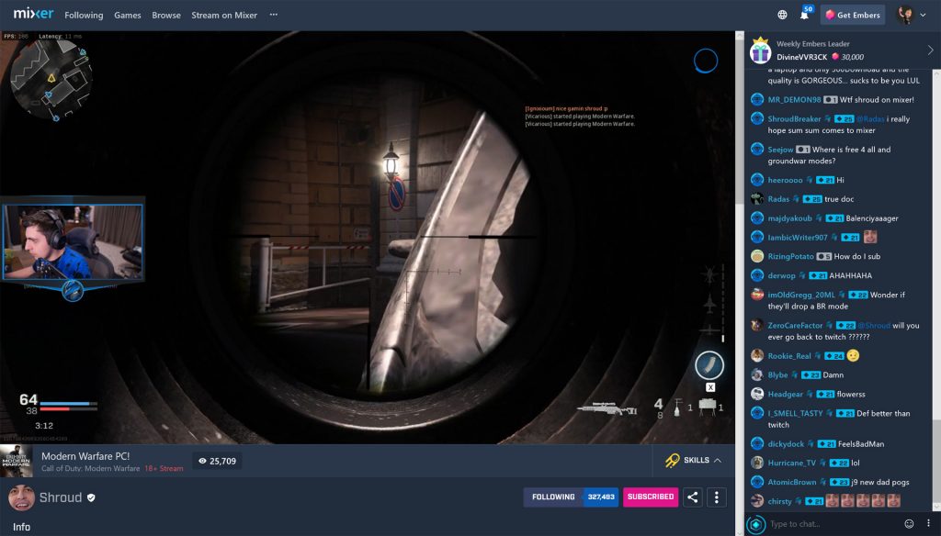Click the Modern Warfare game cover thumbnail
This screenshot has width=941, height=536.
17,461
